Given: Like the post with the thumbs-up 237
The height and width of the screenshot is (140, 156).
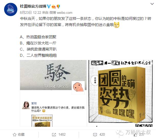Looking at the screenshot, I should (x=139, y=135).
